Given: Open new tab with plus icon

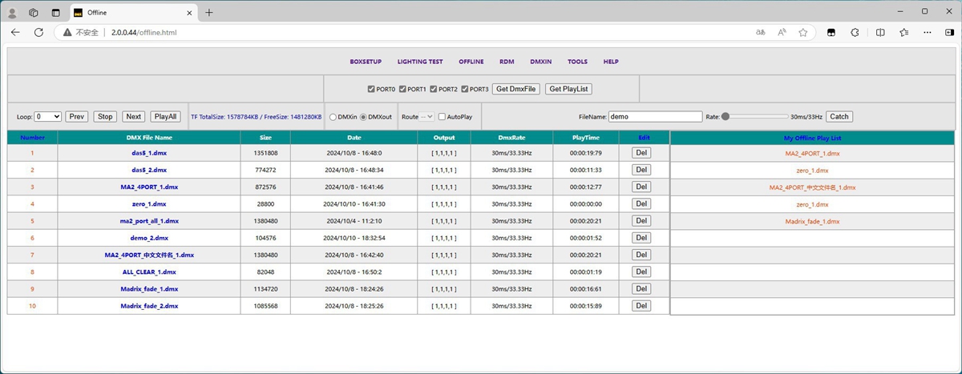Looking at the screenshot, I should pyautogui.click(x=209, y=12).
